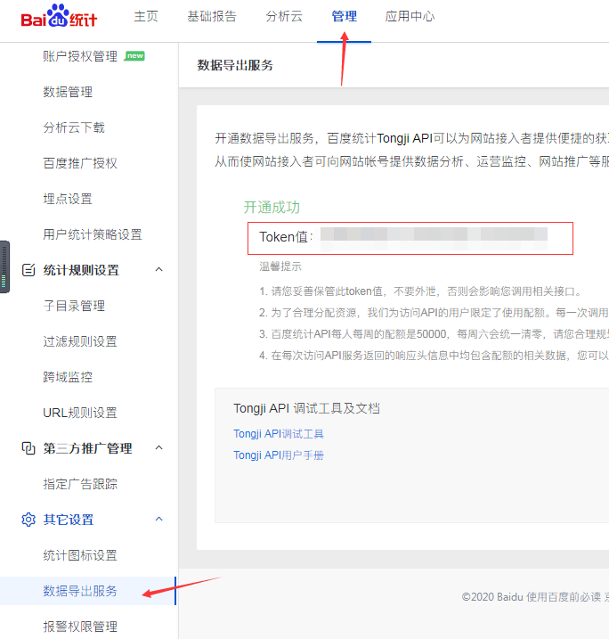Click tip 4 about 响应头信息

click(434, 356)
